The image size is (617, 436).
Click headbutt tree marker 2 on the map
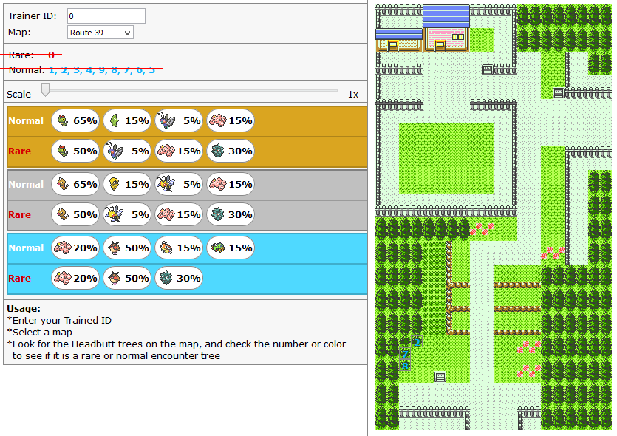417,341
